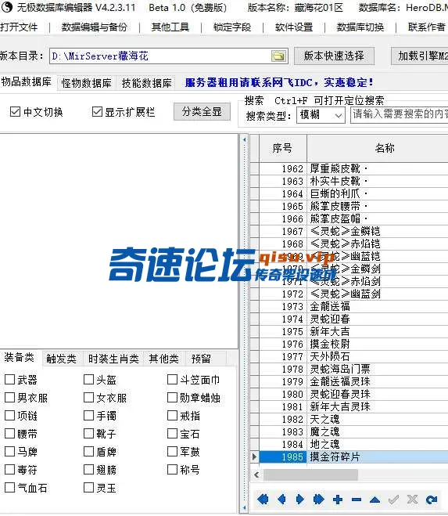Click the 分类全显 button

click(202, 111)
